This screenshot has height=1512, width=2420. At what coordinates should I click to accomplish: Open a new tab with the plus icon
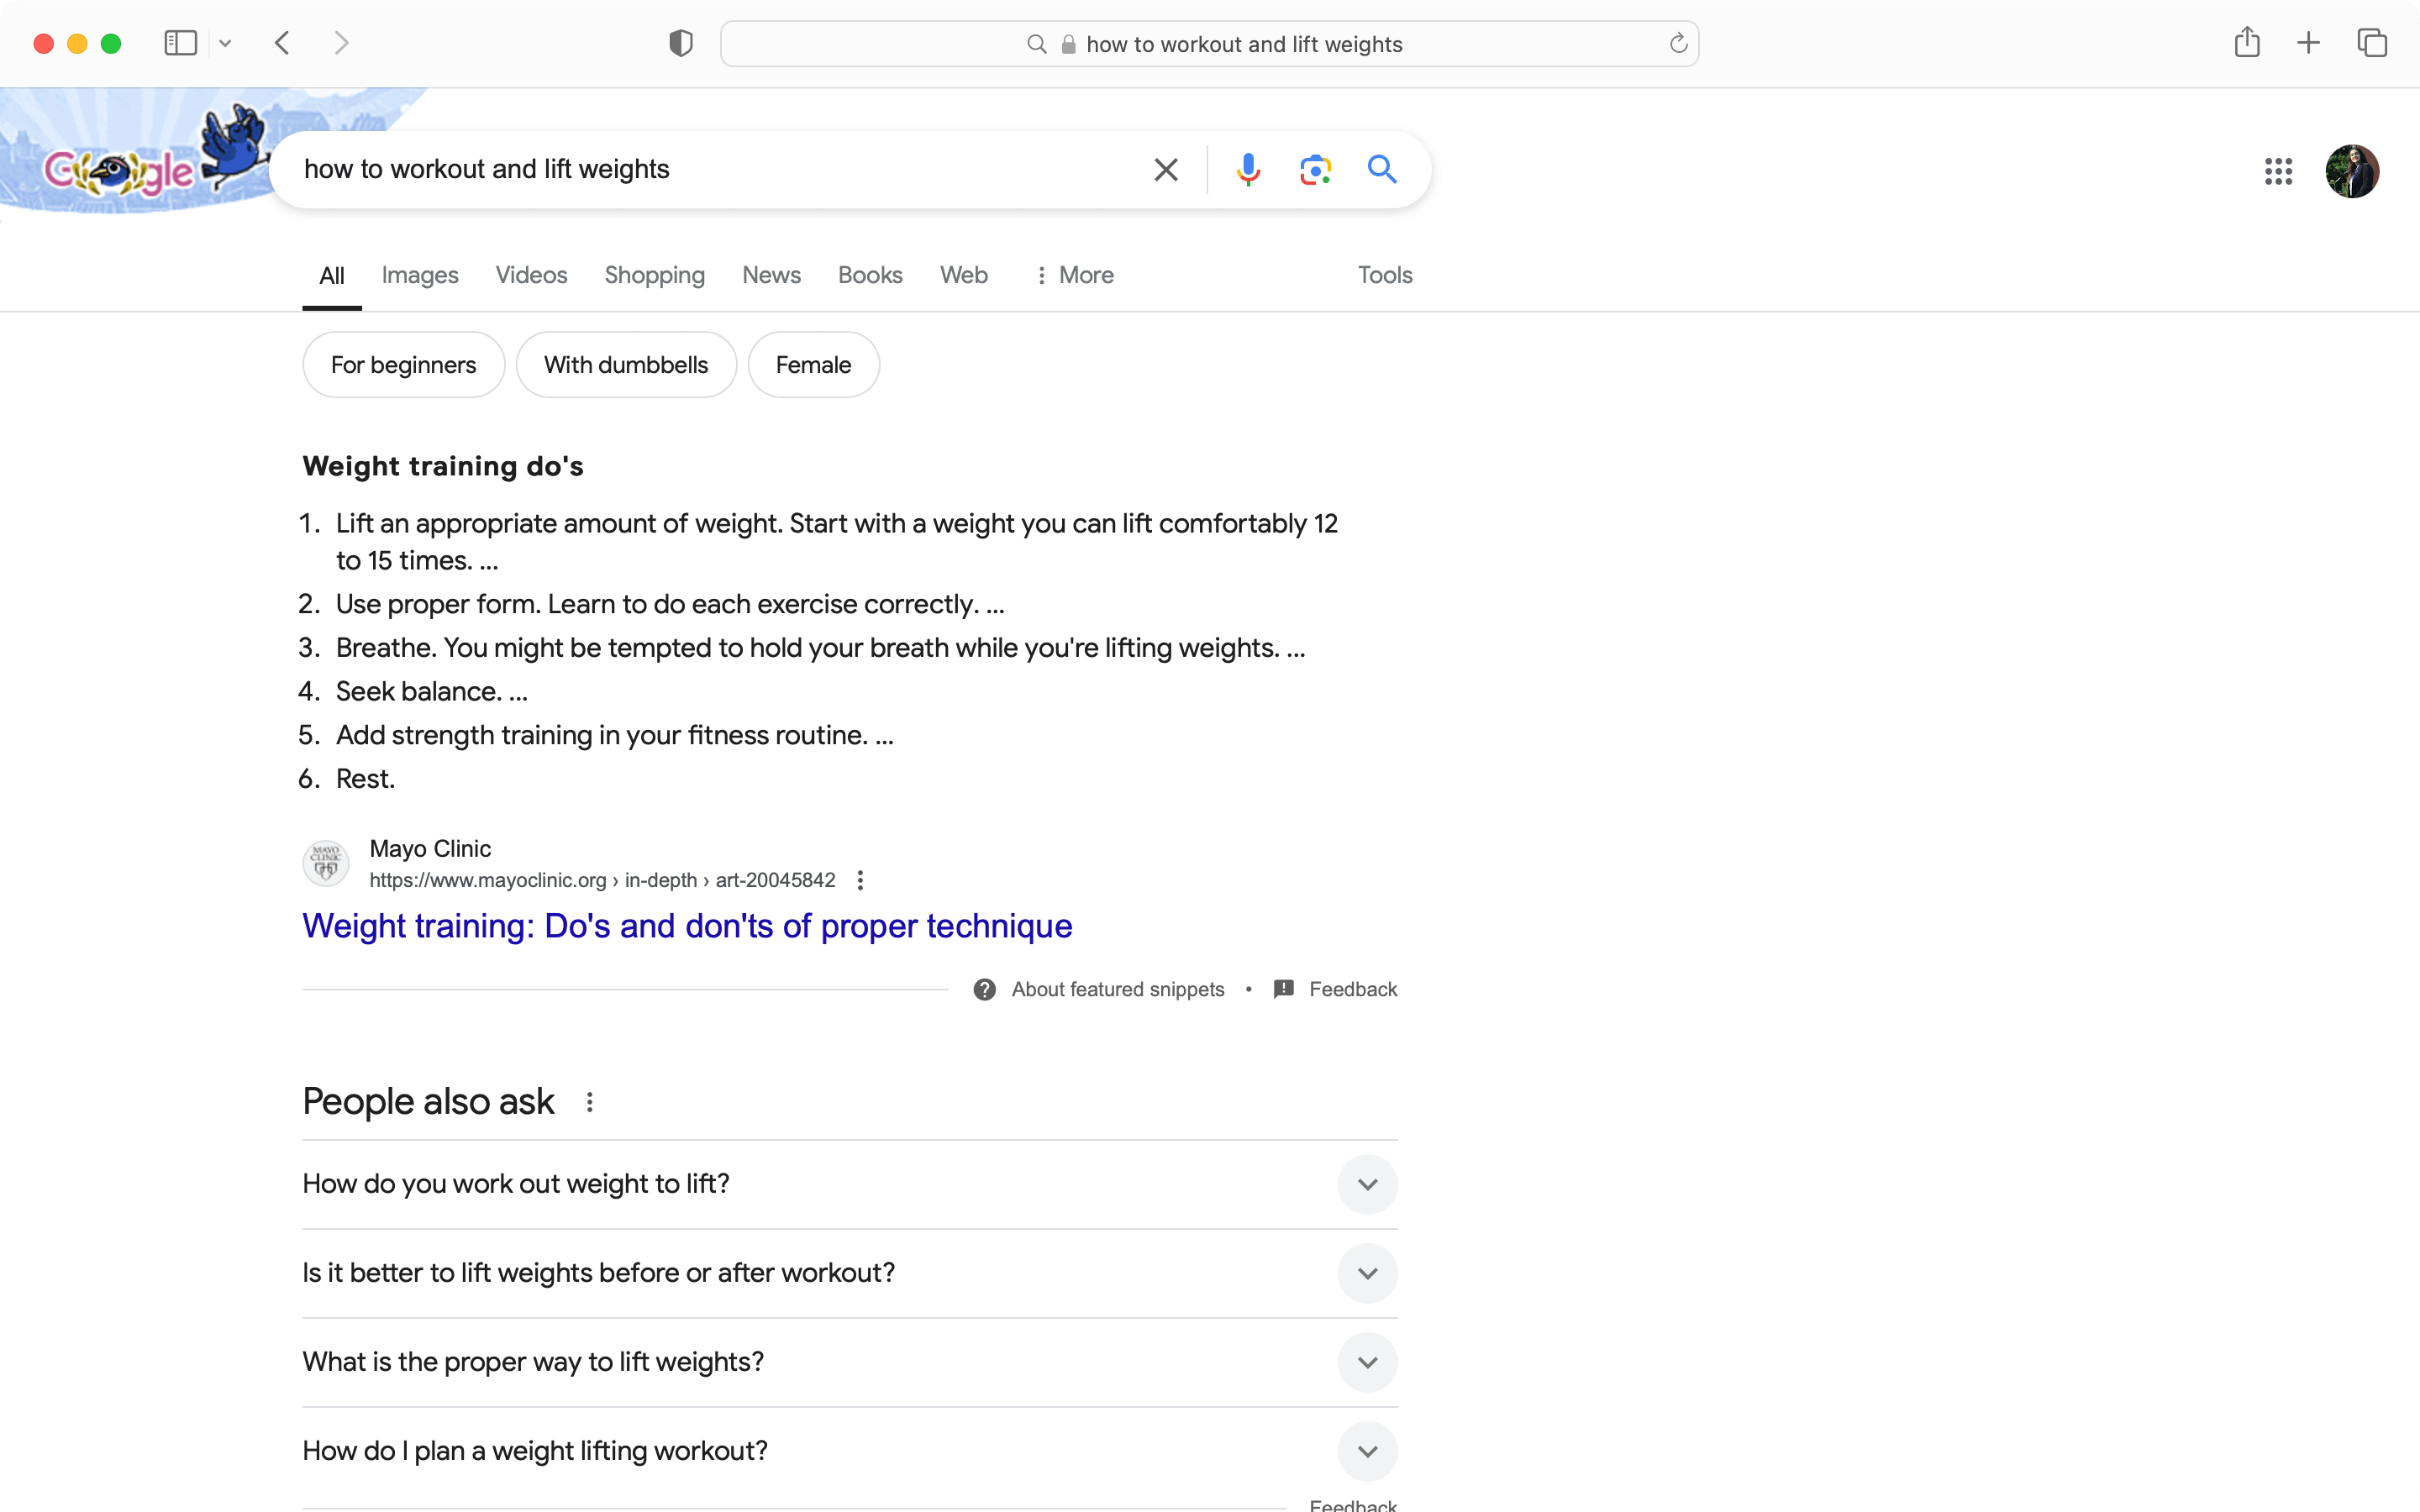pyautogui.click(x=2308, y=43)
